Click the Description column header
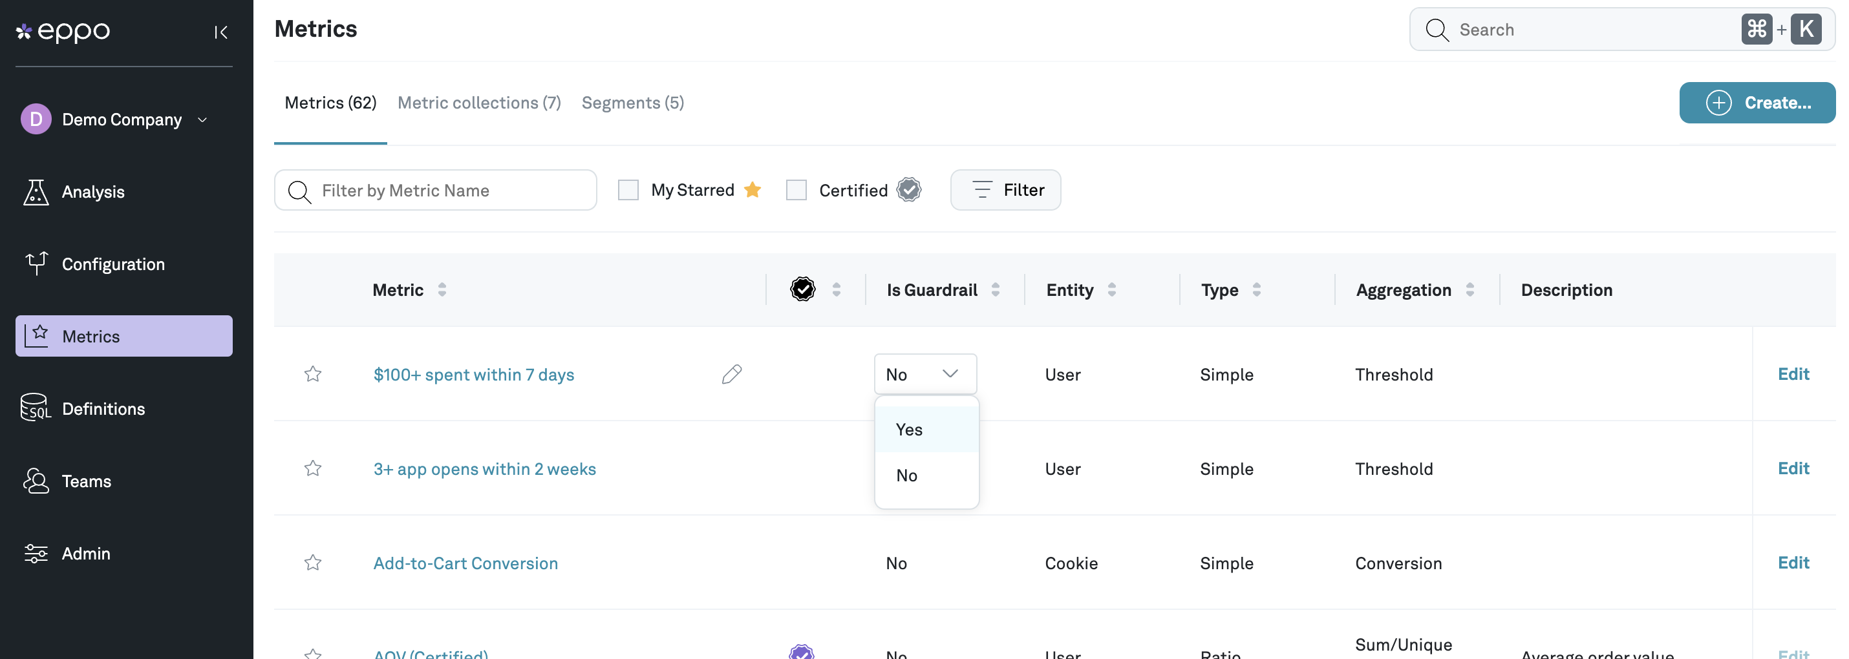 [1566, 289]
